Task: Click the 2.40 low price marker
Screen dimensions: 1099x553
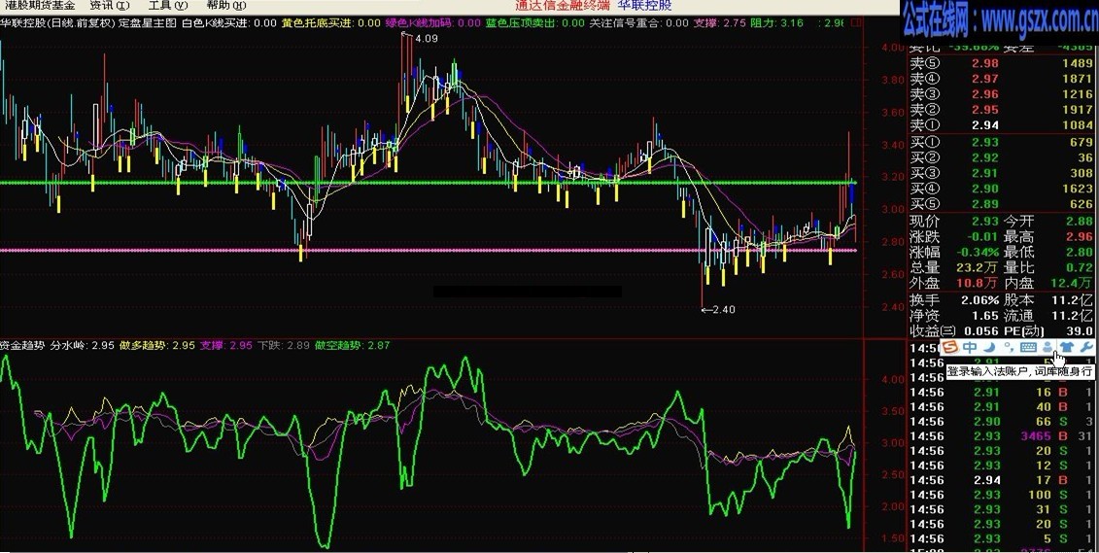Action: [723, 309]
